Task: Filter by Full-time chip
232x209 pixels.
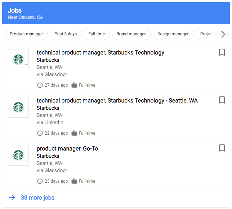Action: (x=97, y=34)
